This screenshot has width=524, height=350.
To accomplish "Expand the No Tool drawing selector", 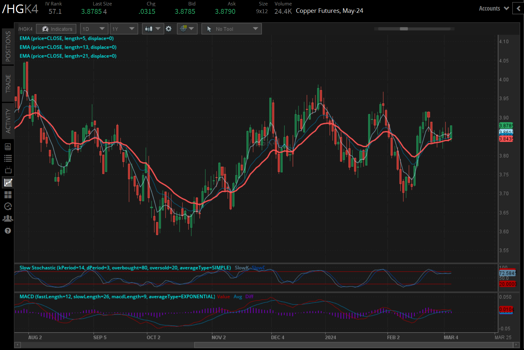I will [x=232, y=29].
